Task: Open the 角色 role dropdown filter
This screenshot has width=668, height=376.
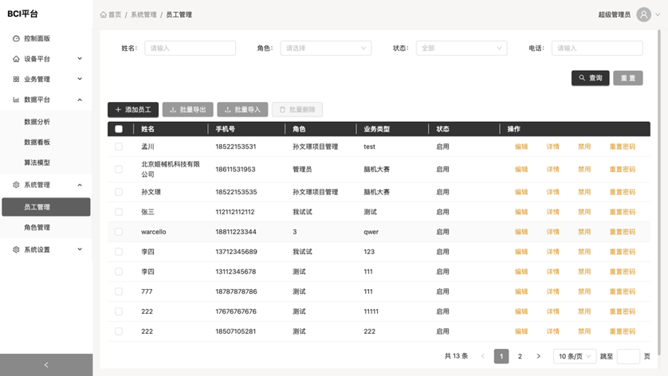Action: click(x=325, y=49)
